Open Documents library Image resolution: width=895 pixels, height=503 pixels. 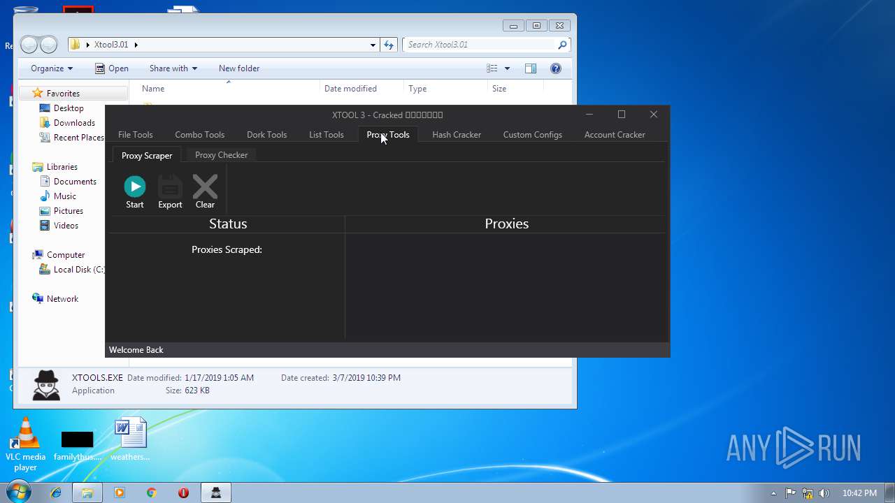pos(75,182)
